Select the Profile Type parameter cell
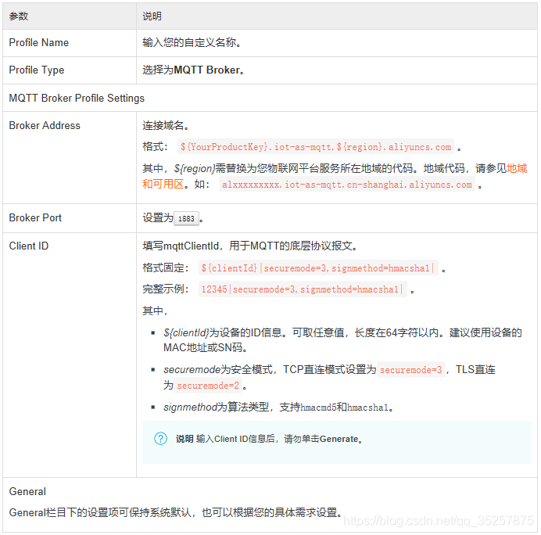 point(70,70)
